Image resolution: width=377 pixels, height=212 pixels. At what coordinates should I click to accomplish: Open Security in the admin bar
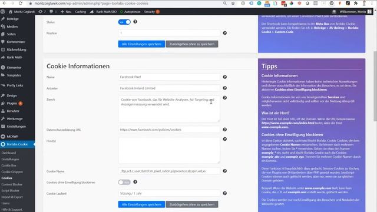(x=151, y=12)
